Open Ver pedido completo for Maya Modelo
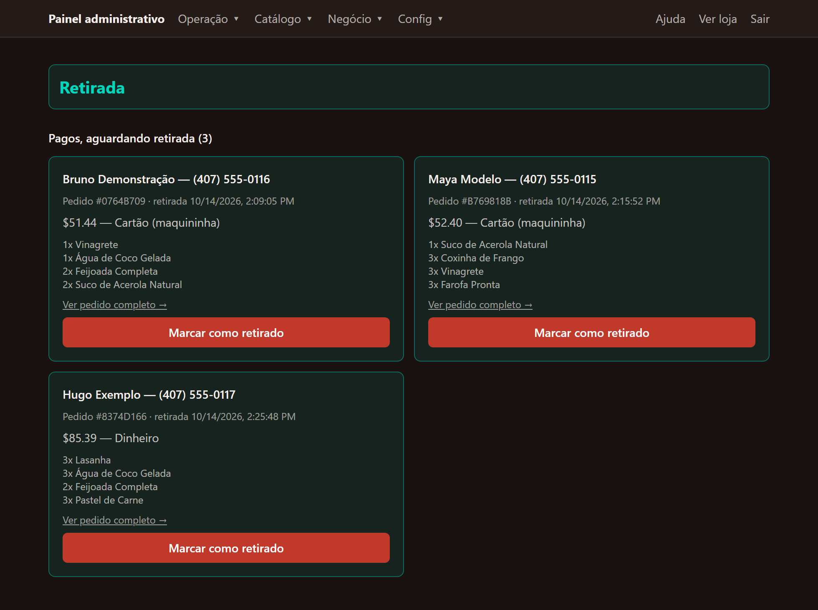The width and height of the screenshot is (818, 610). pyautogui.click(x=480, y=305)
